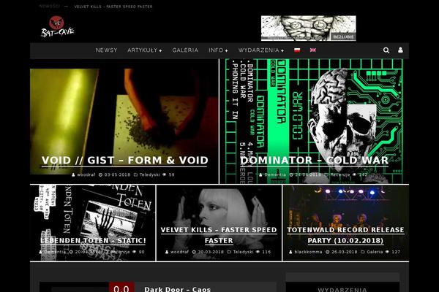This screenshot has width=439, height=292.
Task: Click the Bezlubie banner advertisement
Action: [309, 28]
